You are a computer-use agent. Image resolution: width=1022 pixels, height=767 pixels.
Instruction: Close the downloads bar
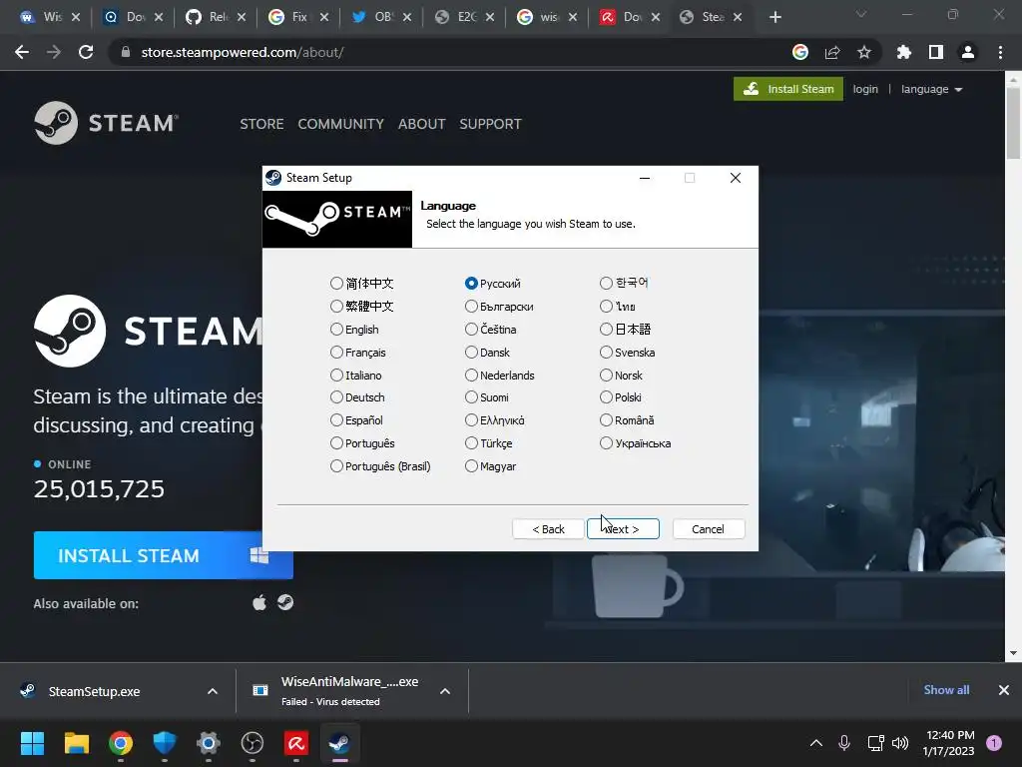point(1004,690)
